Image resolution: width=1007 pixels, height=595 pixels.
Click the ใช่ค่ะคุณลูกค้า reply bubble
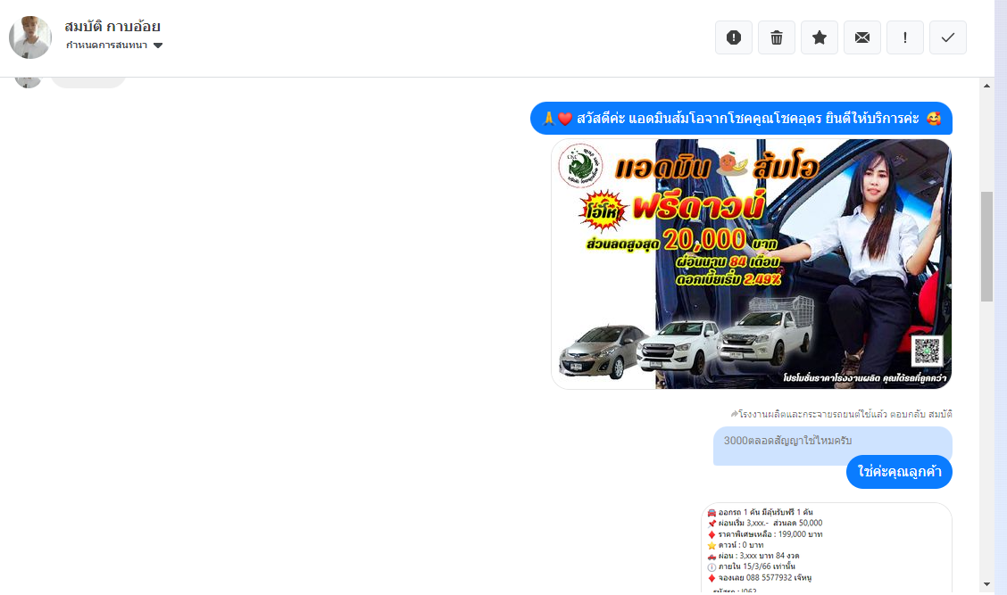pos(899,472)
